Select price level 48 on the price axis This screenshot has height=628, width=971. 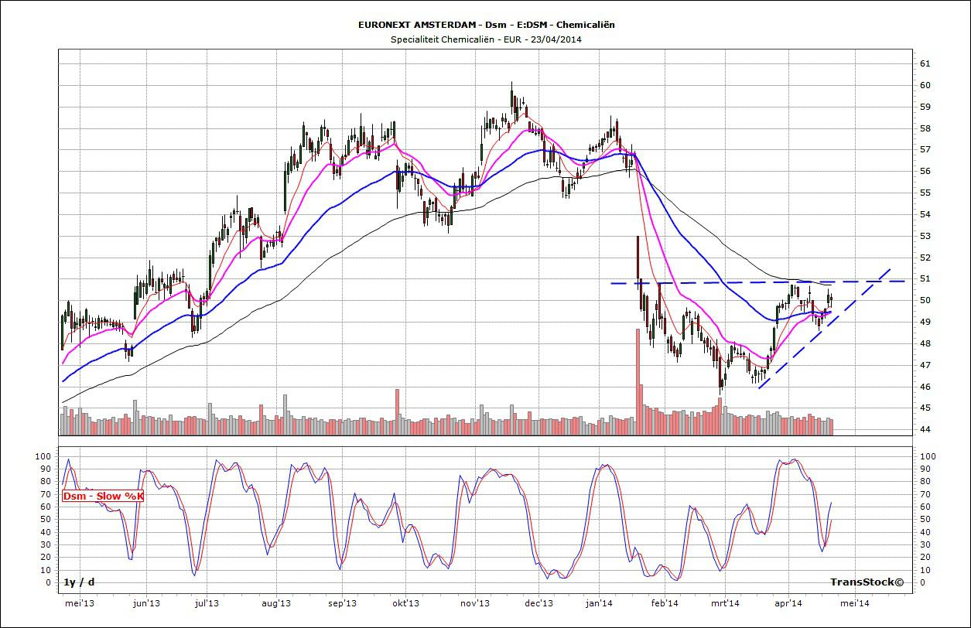pyautogui.click(x=925, y=343)
